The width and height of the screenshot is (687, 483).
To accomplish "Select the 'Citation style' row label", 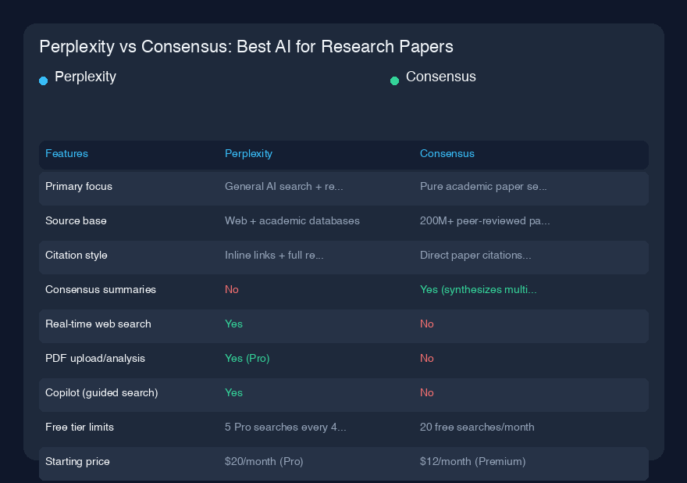I will pos(77,256).
